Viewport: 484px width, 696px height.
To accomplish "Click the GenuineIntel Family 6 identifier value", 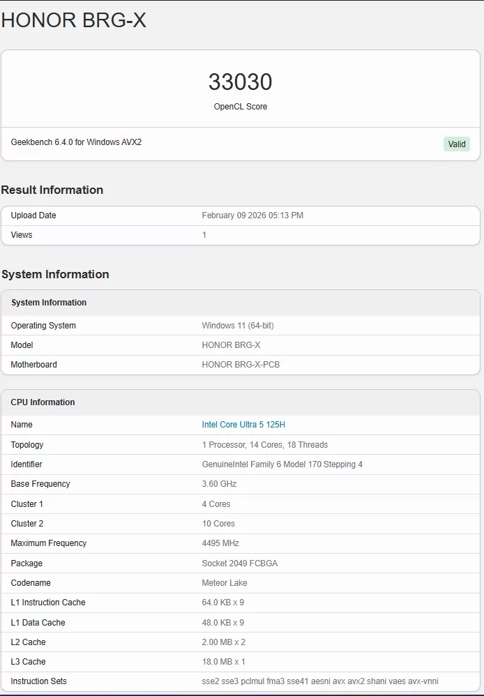I will pos(282,464).
